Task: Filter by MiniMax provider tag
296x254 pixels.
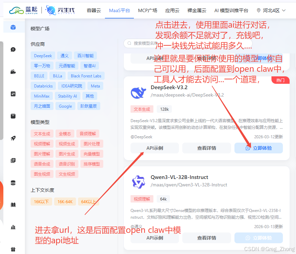Action: coord(42,96)
